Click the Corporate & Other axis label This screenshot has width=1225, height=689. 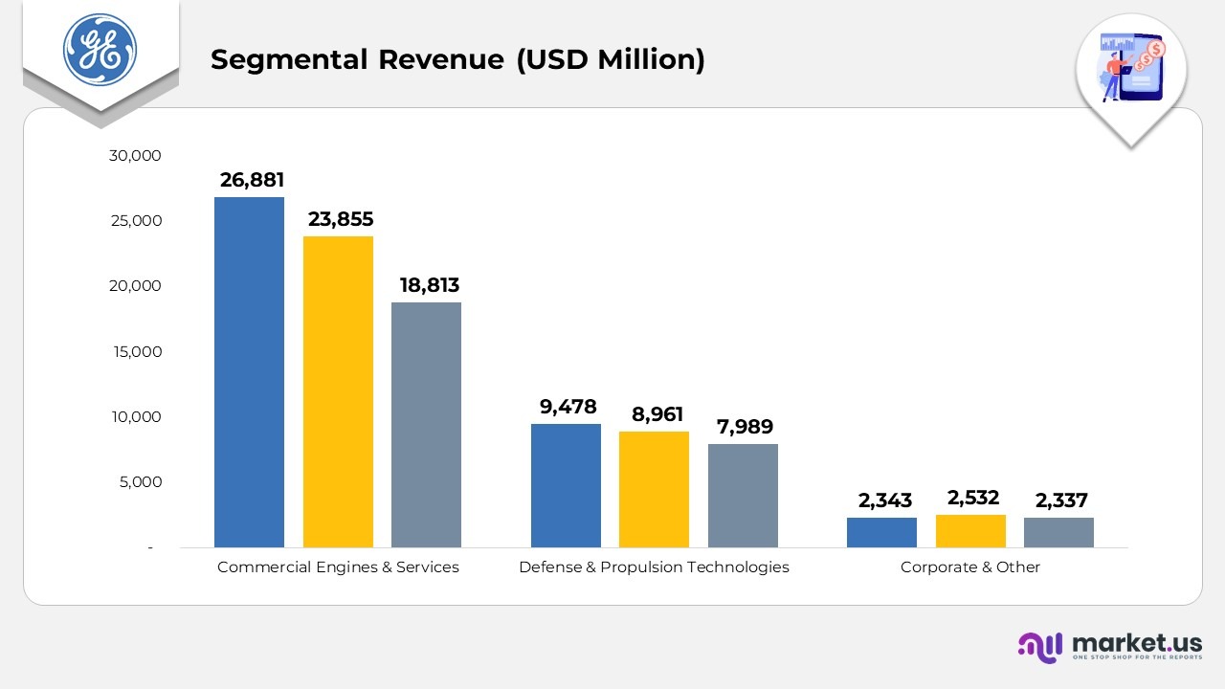coord(970,567)
